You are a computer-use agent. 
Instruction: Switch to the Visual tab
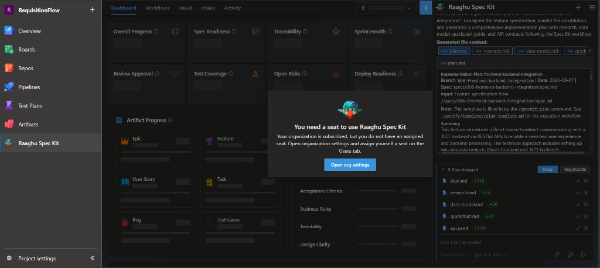tap(185, 8)
